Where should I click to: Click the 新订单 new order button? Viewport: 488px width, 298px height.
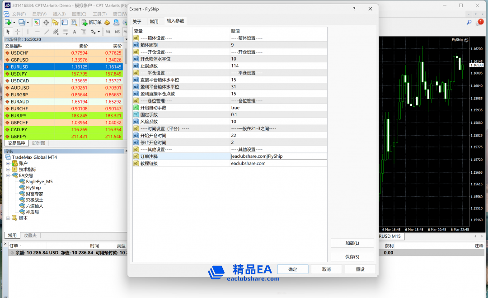tap(92, 22)
